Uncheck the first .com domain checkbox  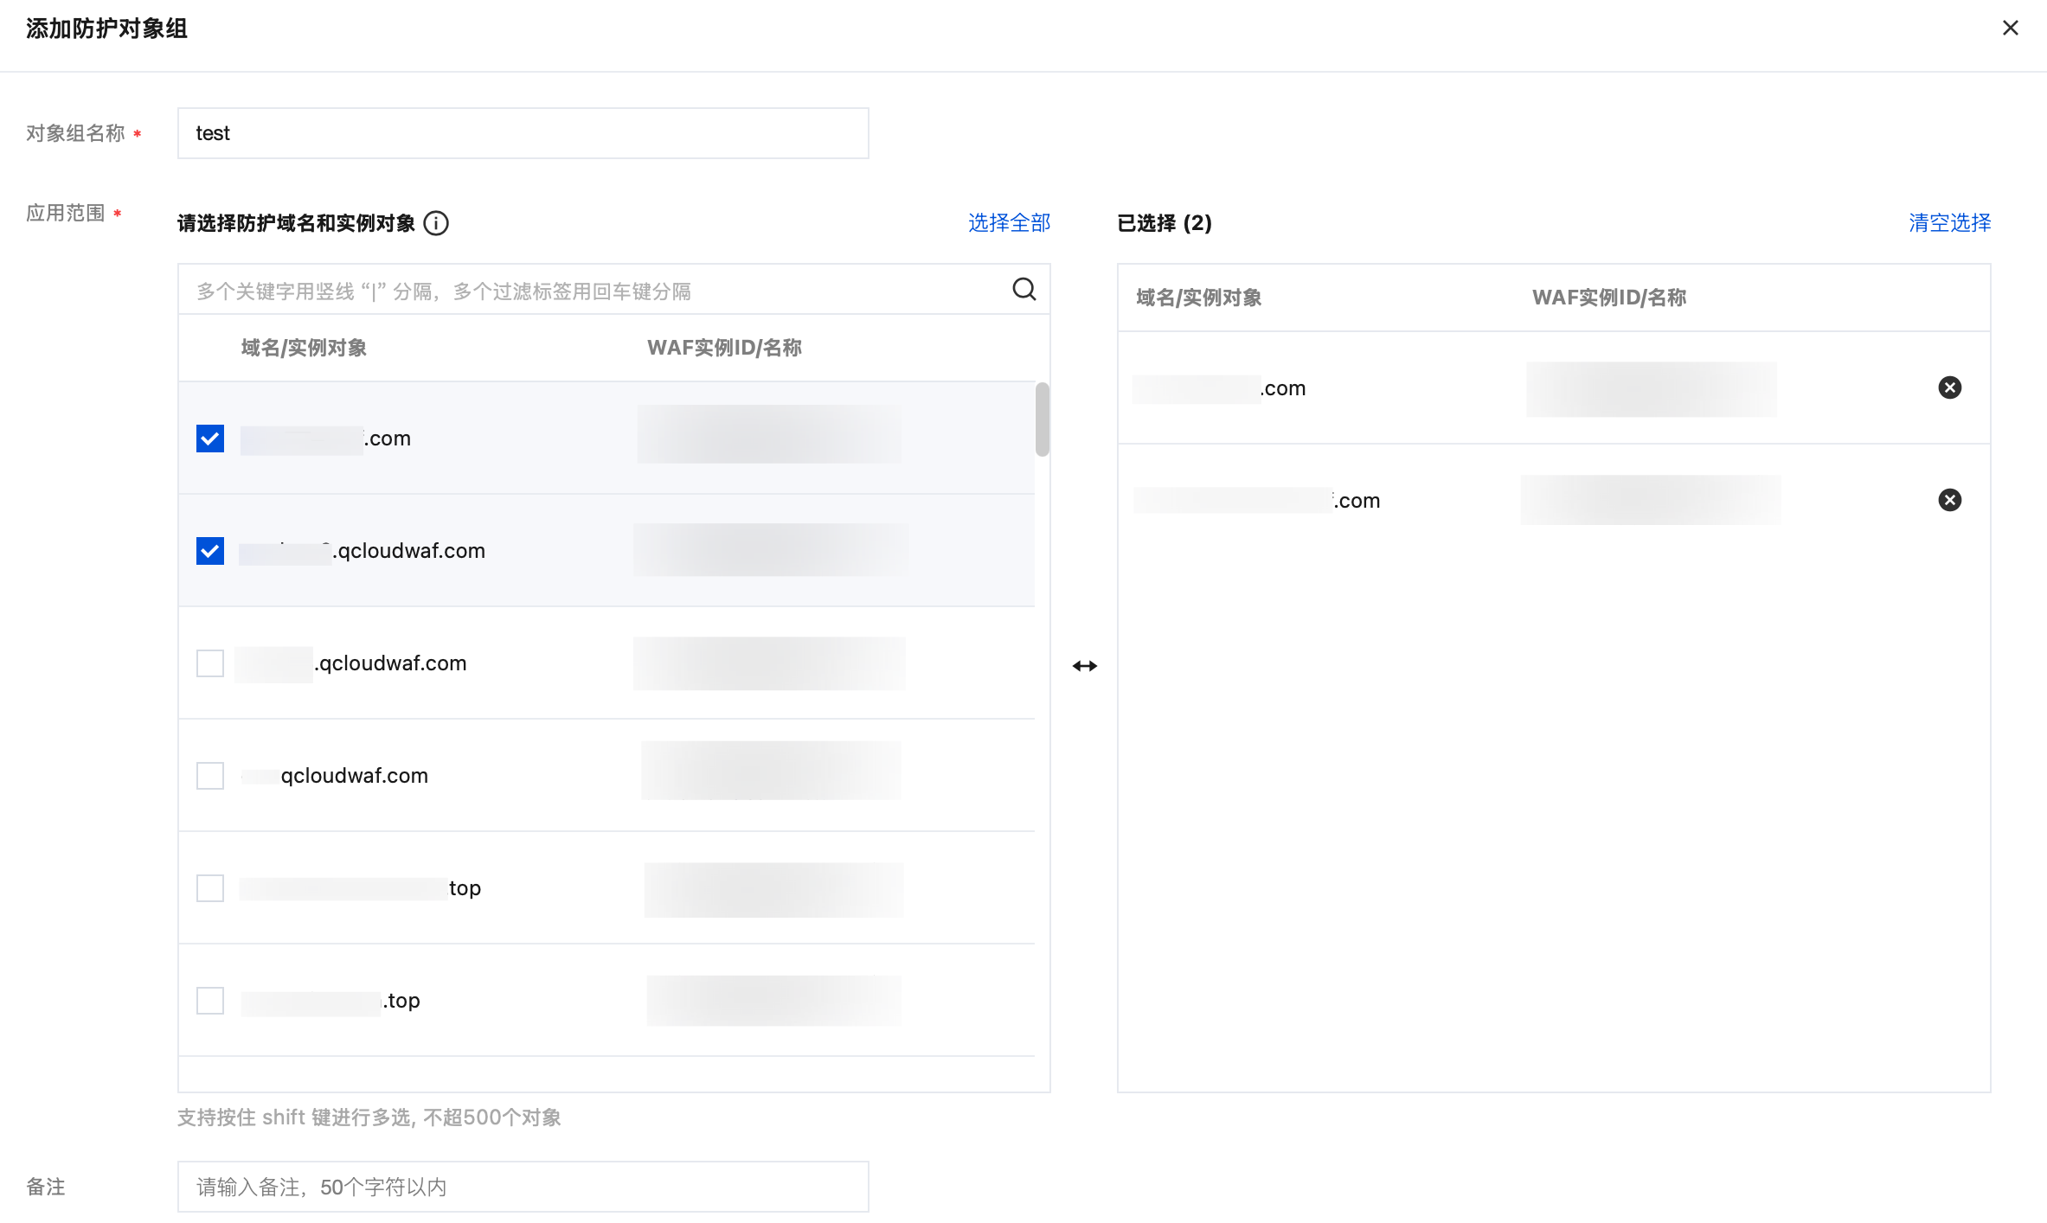[x=210, y=439]
